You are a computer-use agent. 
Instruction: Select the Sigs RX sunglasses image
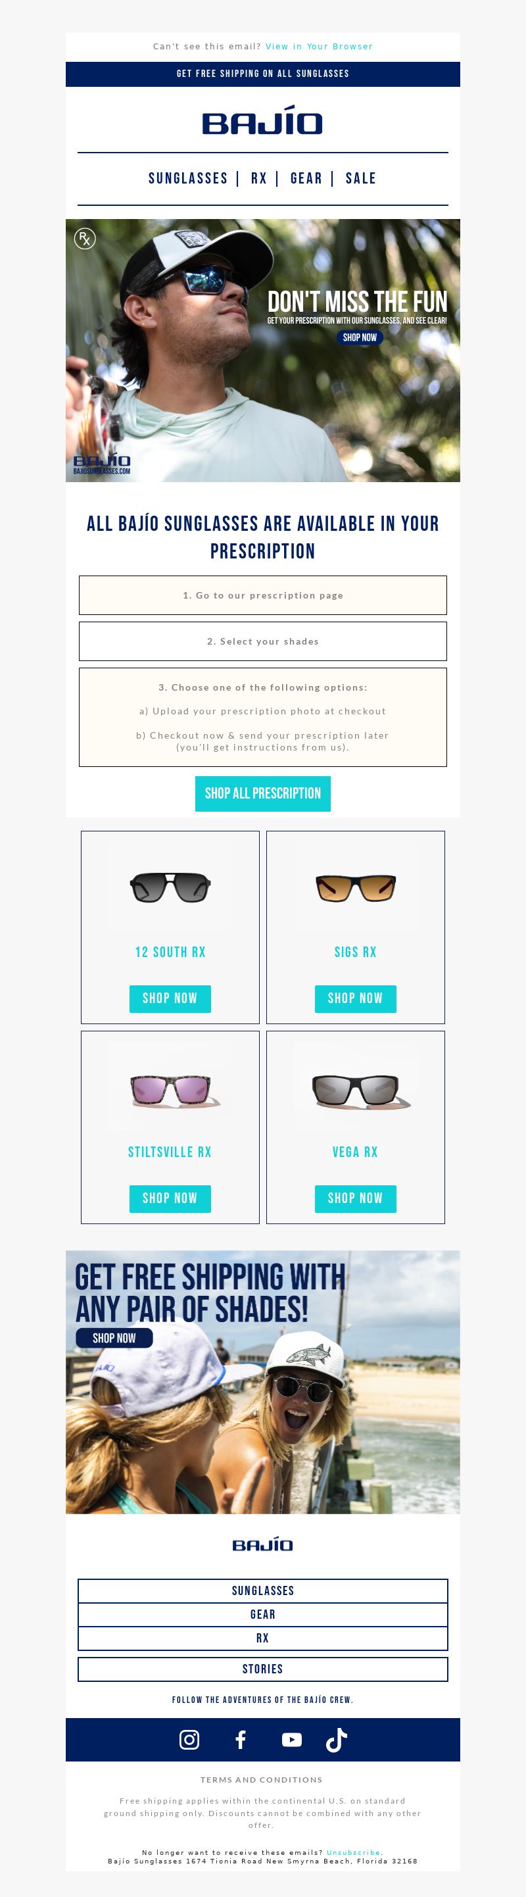pyautogui.click(x=355, y=887)
